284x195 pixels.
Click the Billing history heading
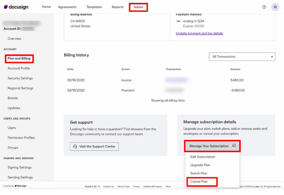click(76, 55)
